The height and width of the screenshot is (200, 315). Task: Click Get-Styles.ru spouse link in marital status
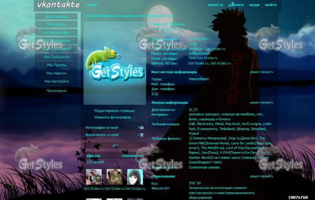point(215,49)
